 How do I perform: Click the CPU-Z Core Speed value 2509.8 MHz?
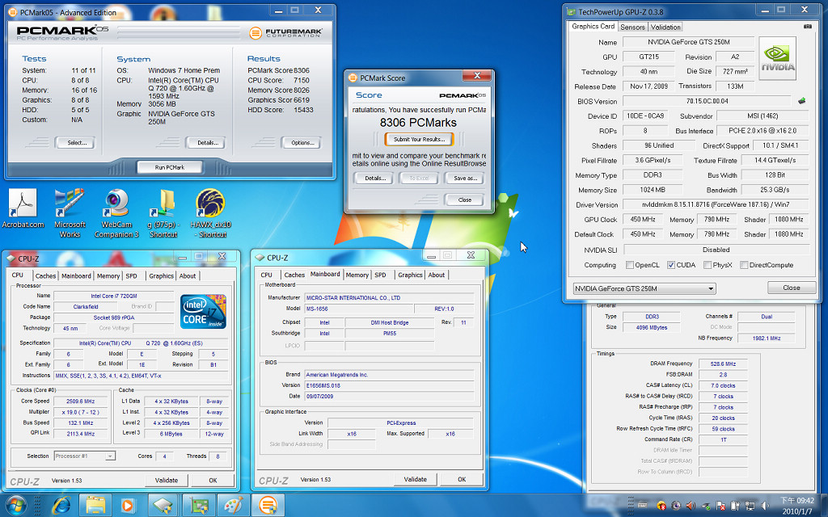click(80, 401)
